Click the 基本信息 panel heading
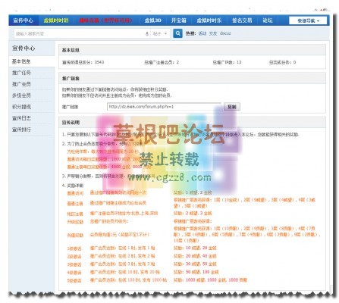Viewport: 339px width, 303px height. tap(71, 50)
